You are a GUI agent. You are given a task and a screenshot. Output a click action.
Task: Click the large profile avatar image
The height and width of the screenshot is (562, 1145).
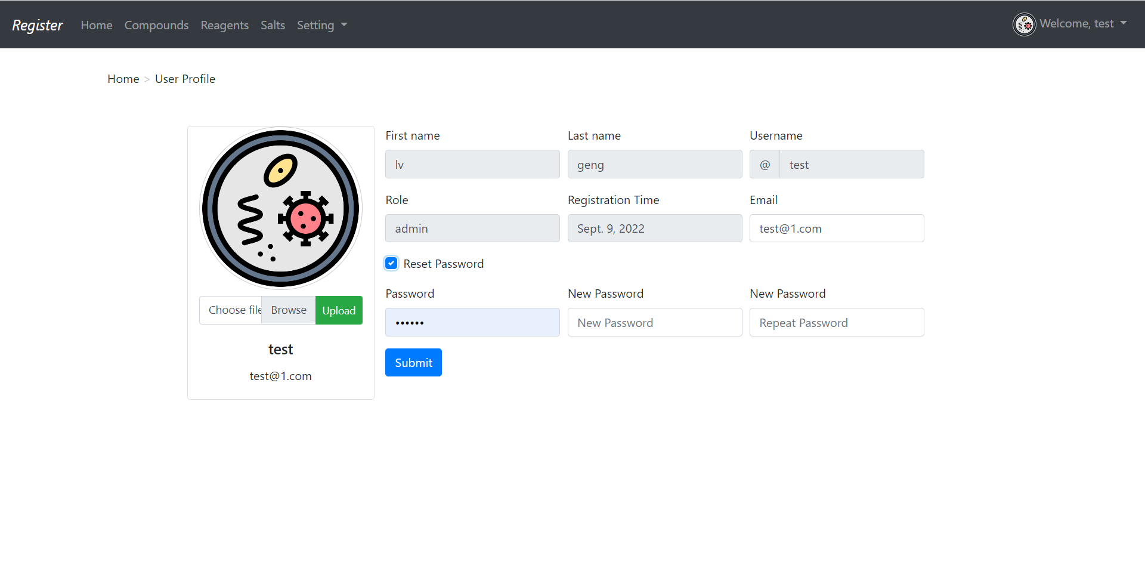click(x=281, y=208)
